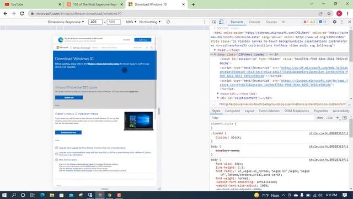Open Chrome three-dot main menu
This screenshot has width=353, height=199.
pos(348,13)
